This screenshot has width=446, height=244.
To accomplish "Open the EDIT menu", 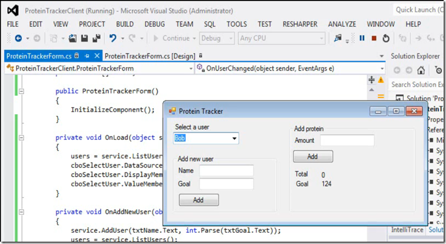I will pos(35,24).
